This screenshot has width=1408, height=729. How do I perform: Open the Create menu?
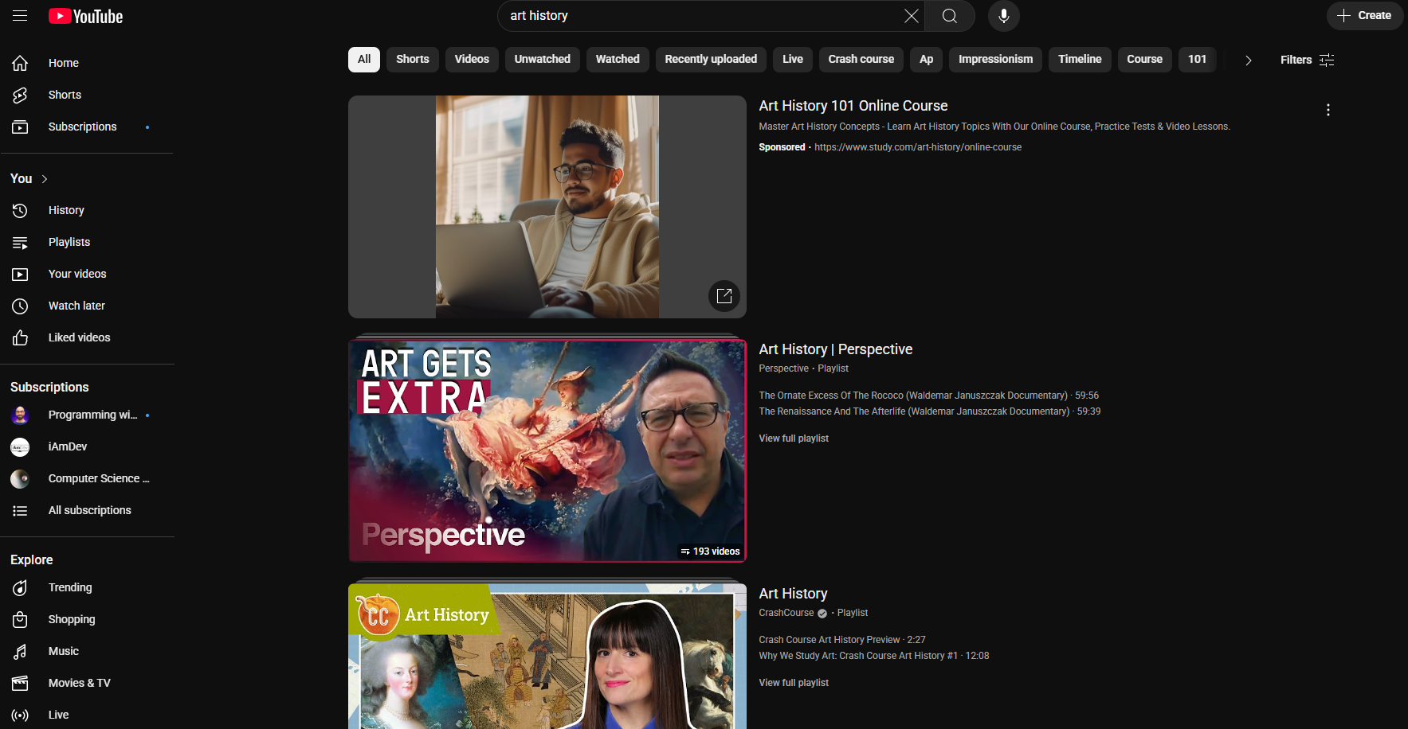[1364, 15]
